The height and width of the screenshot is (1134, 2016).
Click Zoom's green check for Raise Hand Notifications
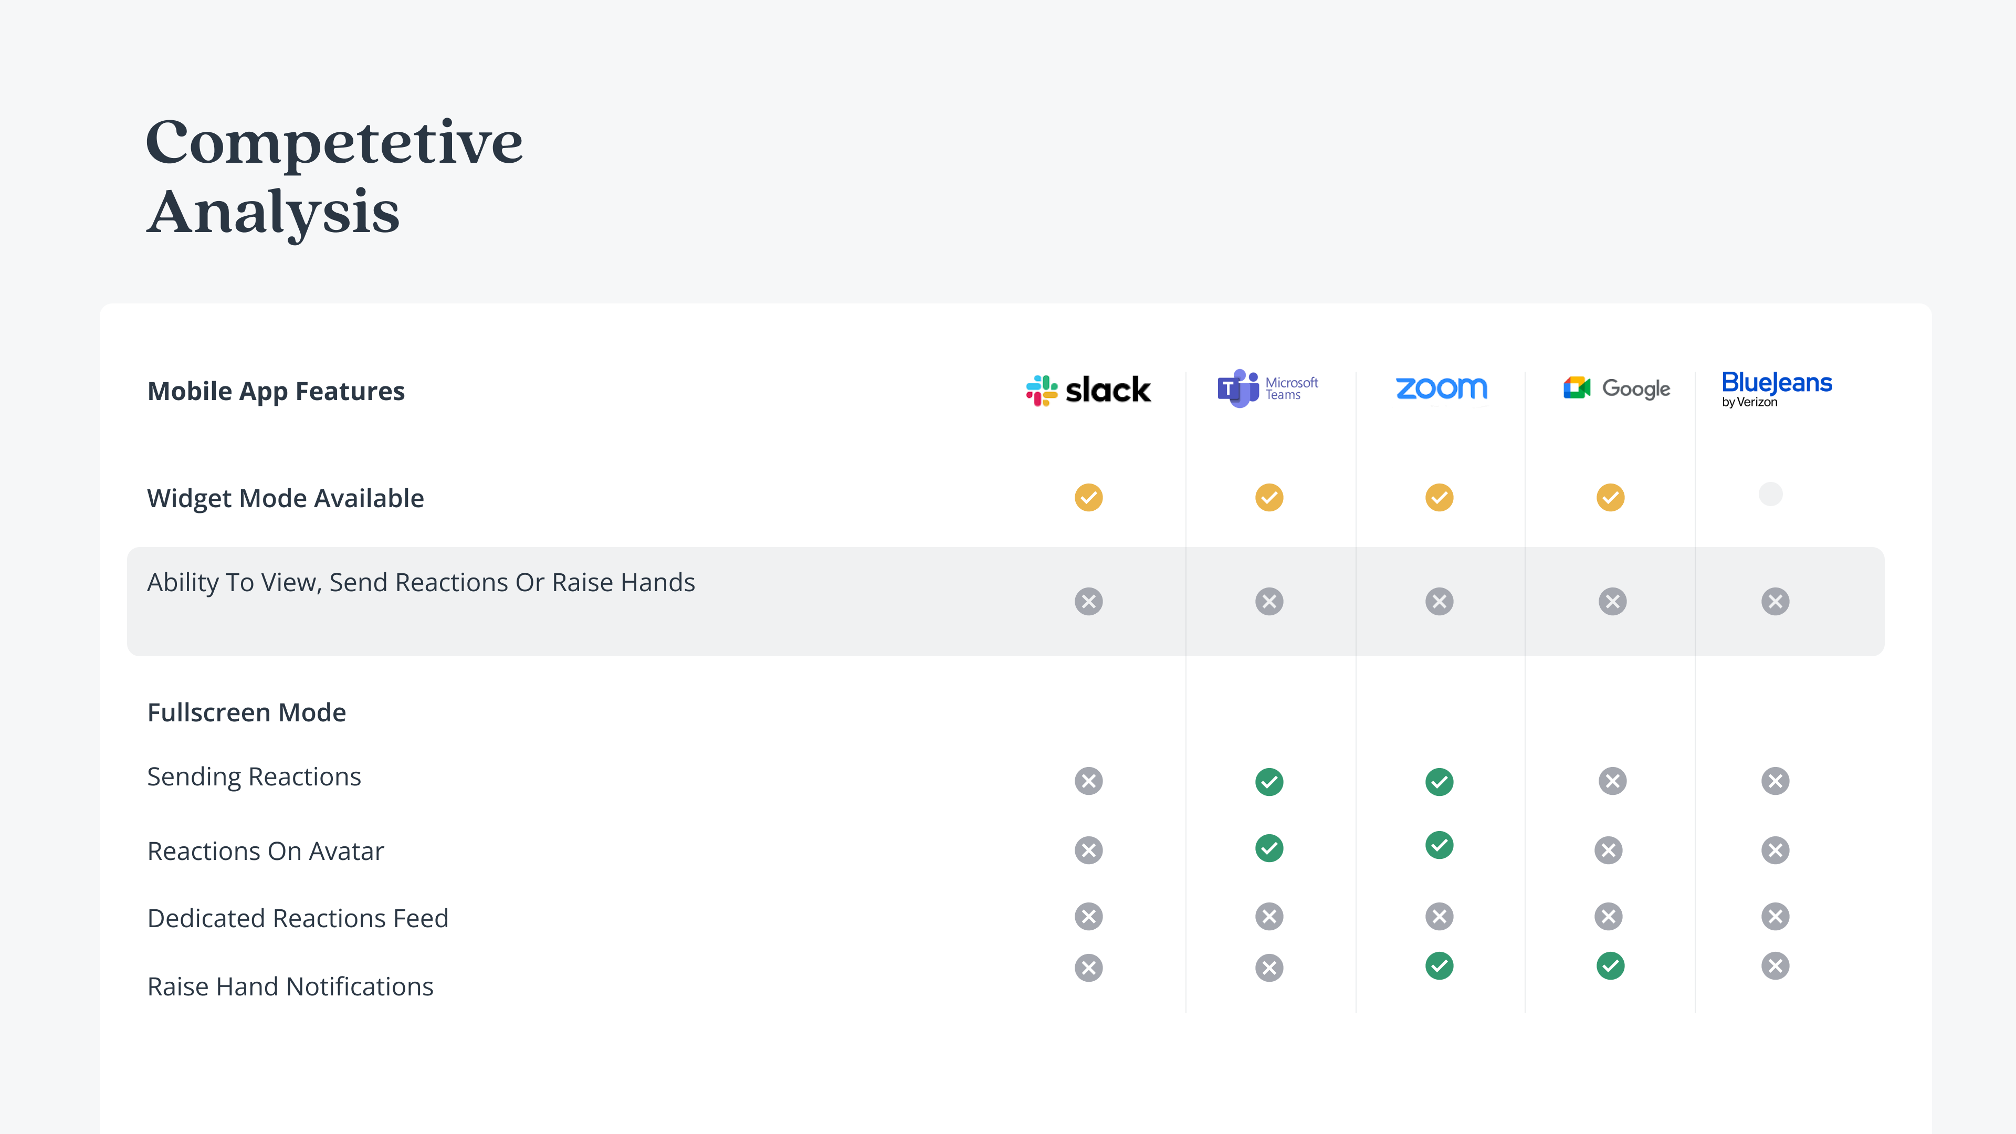click(x=1439, y=966)
